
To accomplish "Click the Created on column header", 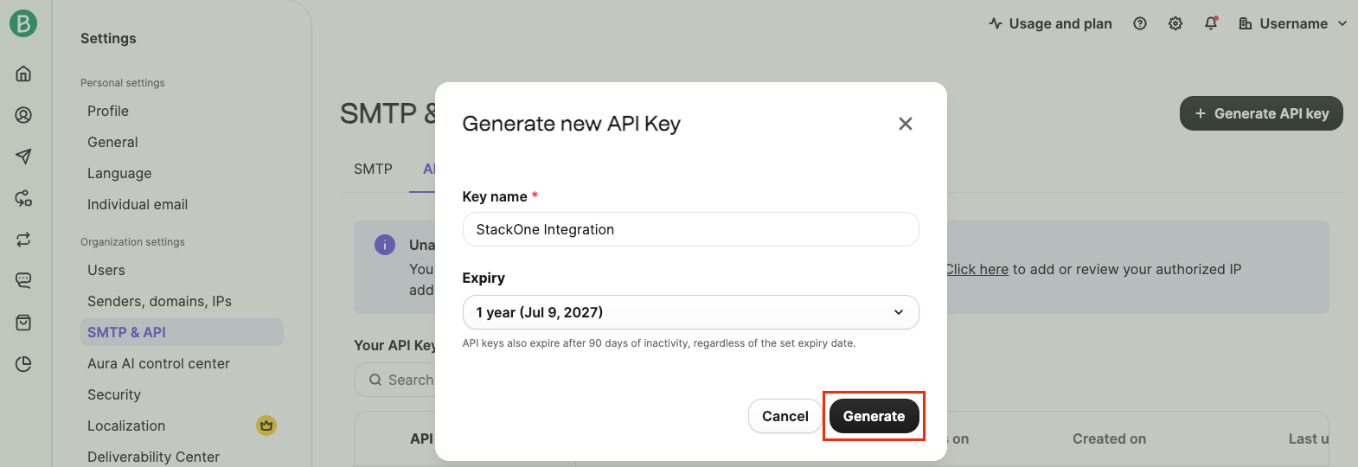I will point(1109,438).
